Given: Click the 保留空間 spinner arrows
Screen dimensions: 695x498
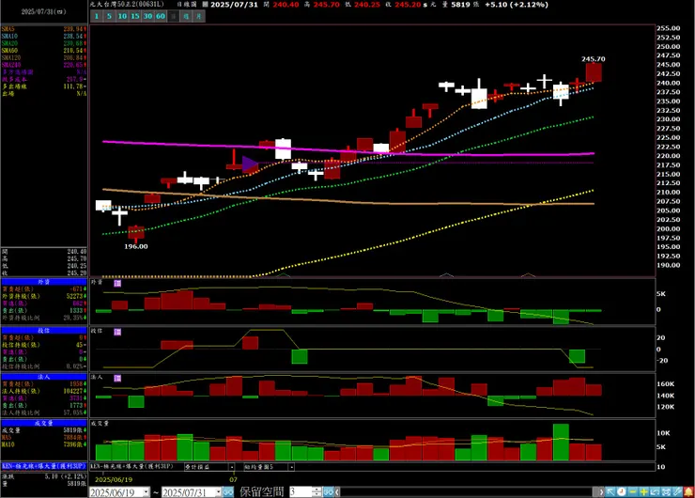Looking at the screenshot, I should [317, 492].
